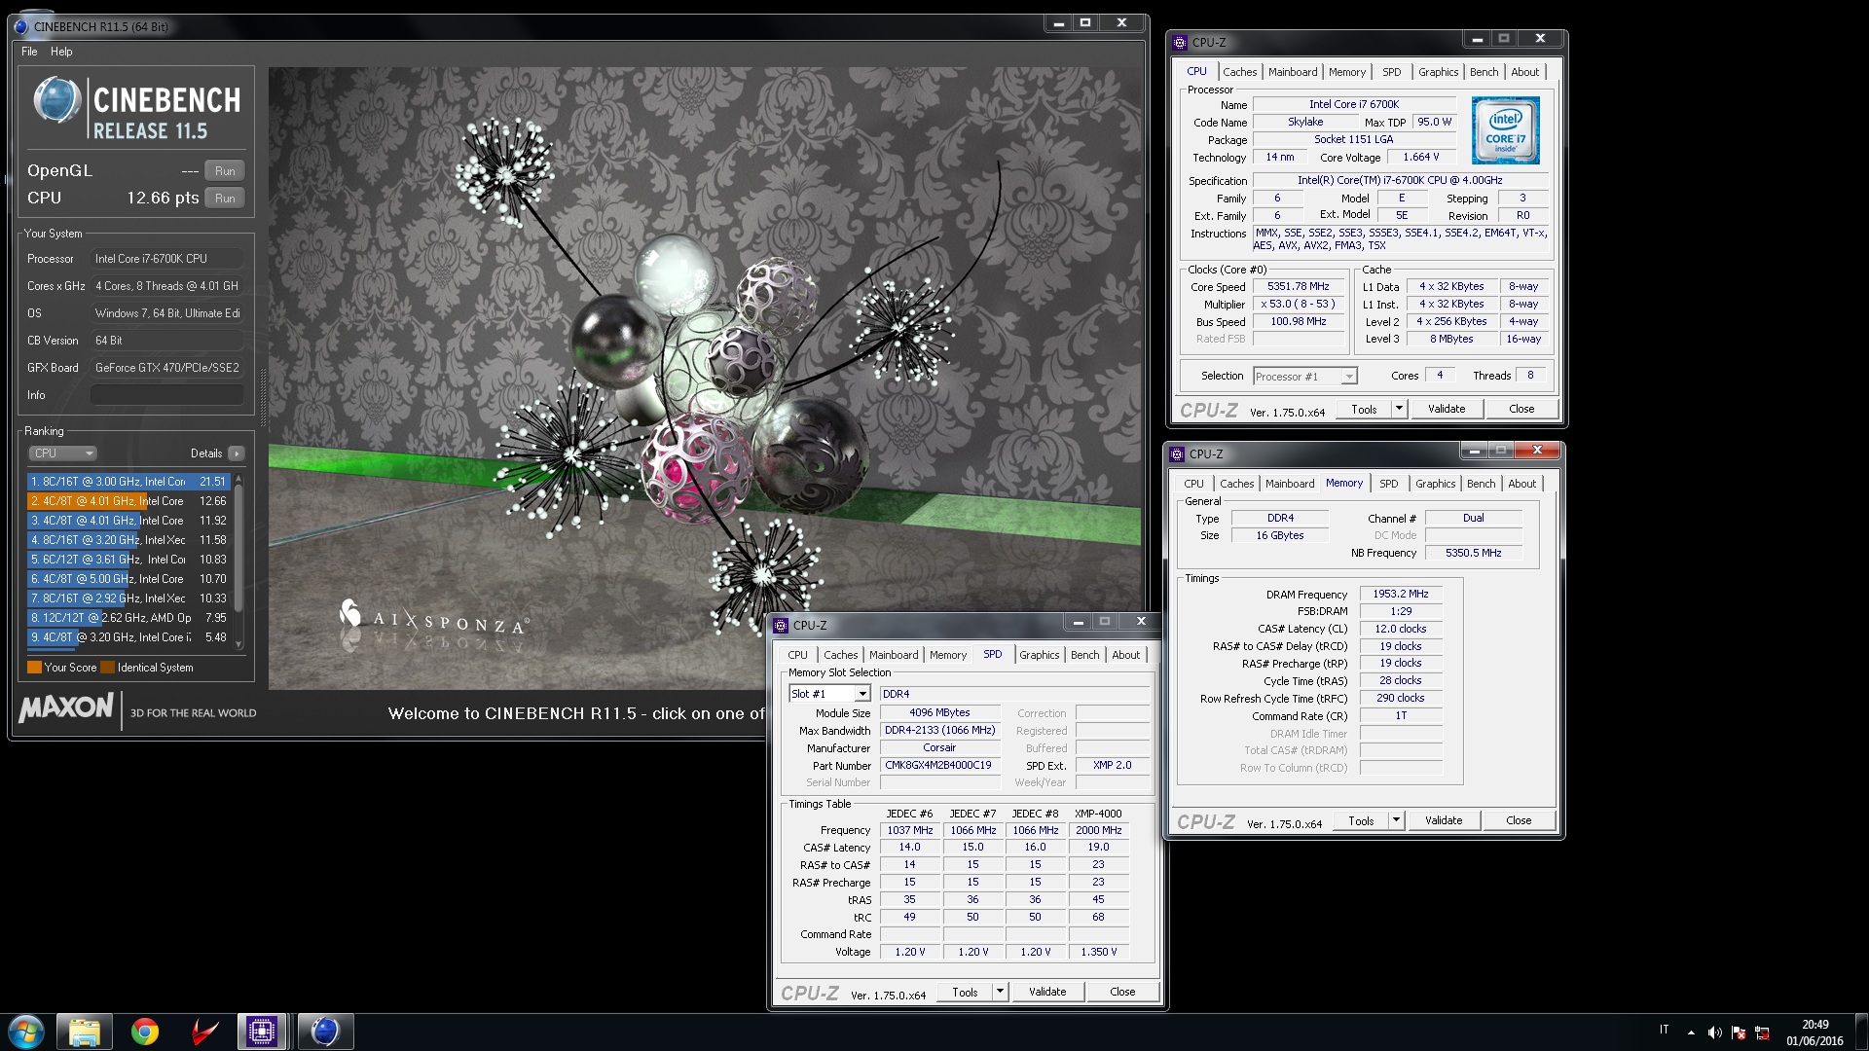The image size is (1869, 1051).
Task: Open CPU tab in CPU-Z Memory window
Action: [1193, 484]
